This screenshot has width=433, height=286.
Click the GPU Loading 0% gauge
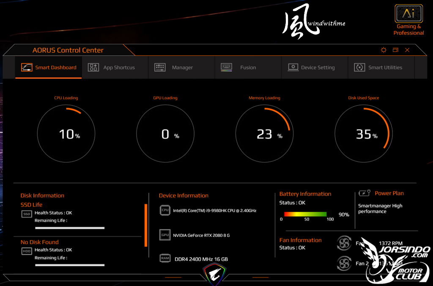[165, 134]
